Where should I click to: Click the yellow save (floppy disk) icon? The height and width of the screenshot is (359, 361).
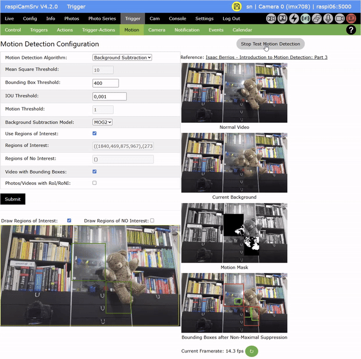click(236, 6)
